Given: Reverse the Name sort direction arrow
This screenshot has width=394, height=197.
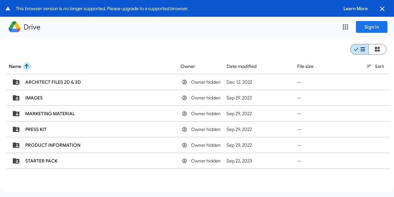Looking at the screenshot, I should point(27,66).
